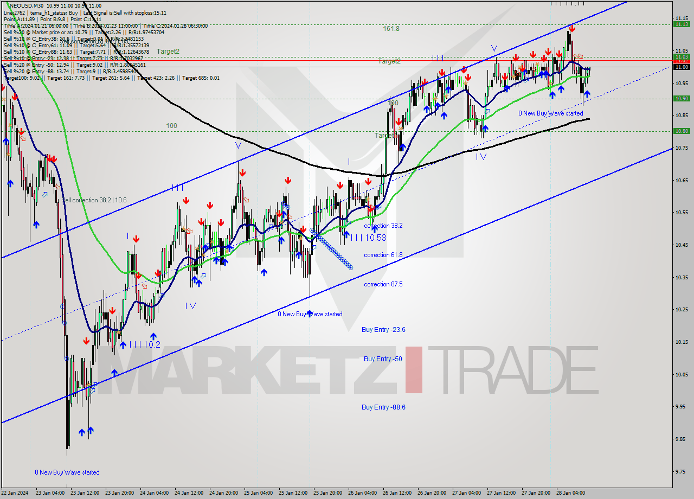Click the green 161.8 Fibonacci label
694x499 pixels.
(x=391, y=29)
